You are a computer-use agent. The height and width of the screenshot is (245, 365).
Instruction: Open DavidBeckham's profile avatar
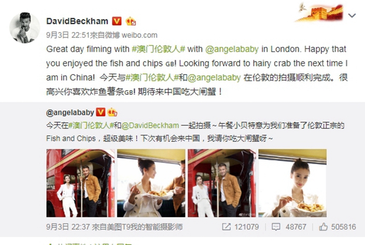pyautogui.click(x=25, y=28)
